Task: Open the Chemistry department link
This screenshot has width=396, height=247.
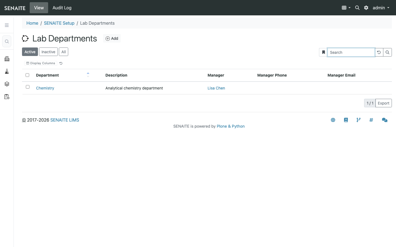Action: click(45, 88)
